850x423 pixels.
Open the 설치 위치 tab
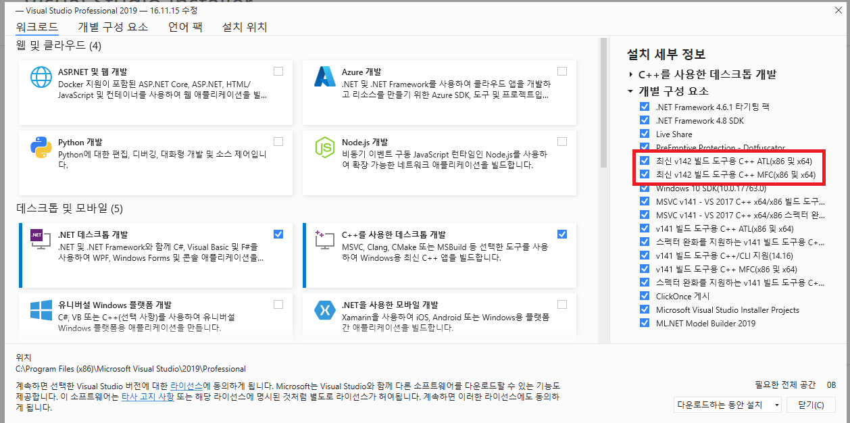245,27
